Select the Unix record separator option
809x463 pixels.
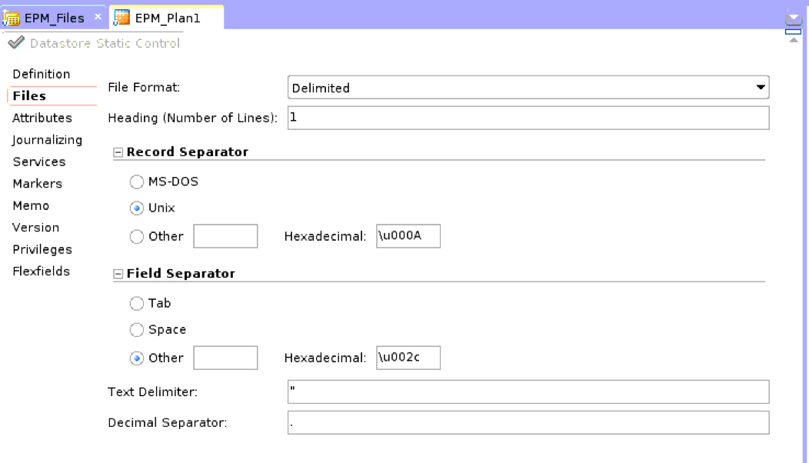coord(137,208)
